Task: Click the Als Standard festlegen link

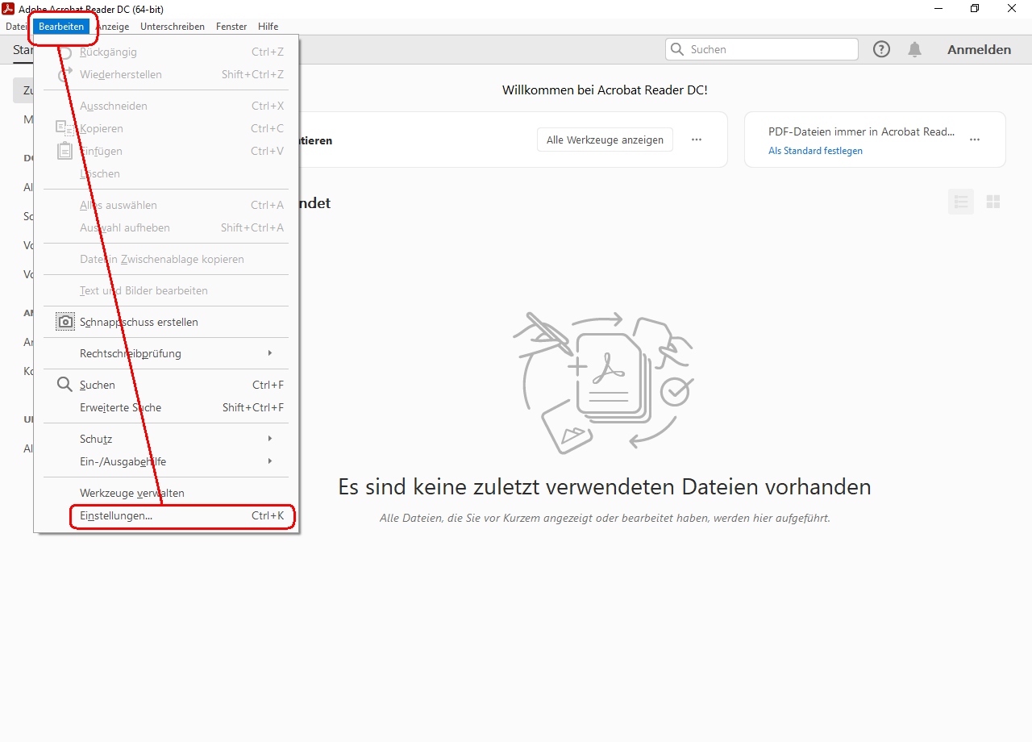Action: pos(815,151)
